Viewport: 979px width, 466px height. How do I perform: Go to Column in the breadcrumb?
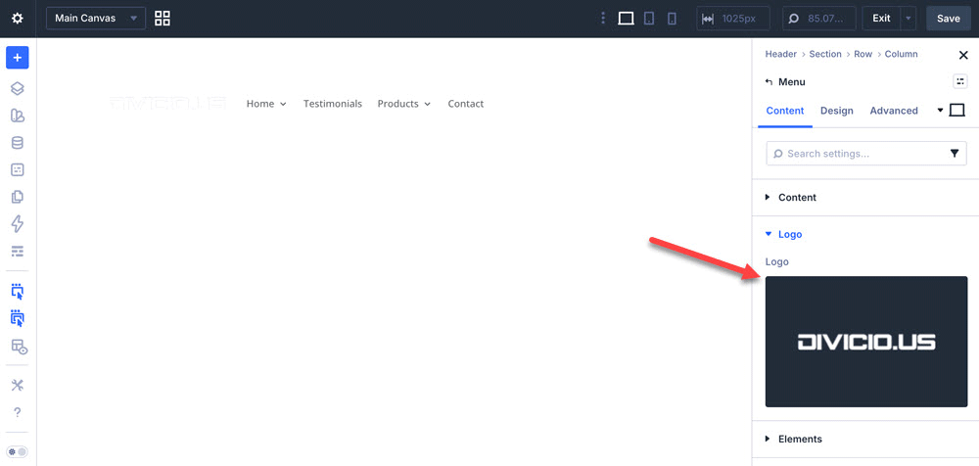click(901, 55)
